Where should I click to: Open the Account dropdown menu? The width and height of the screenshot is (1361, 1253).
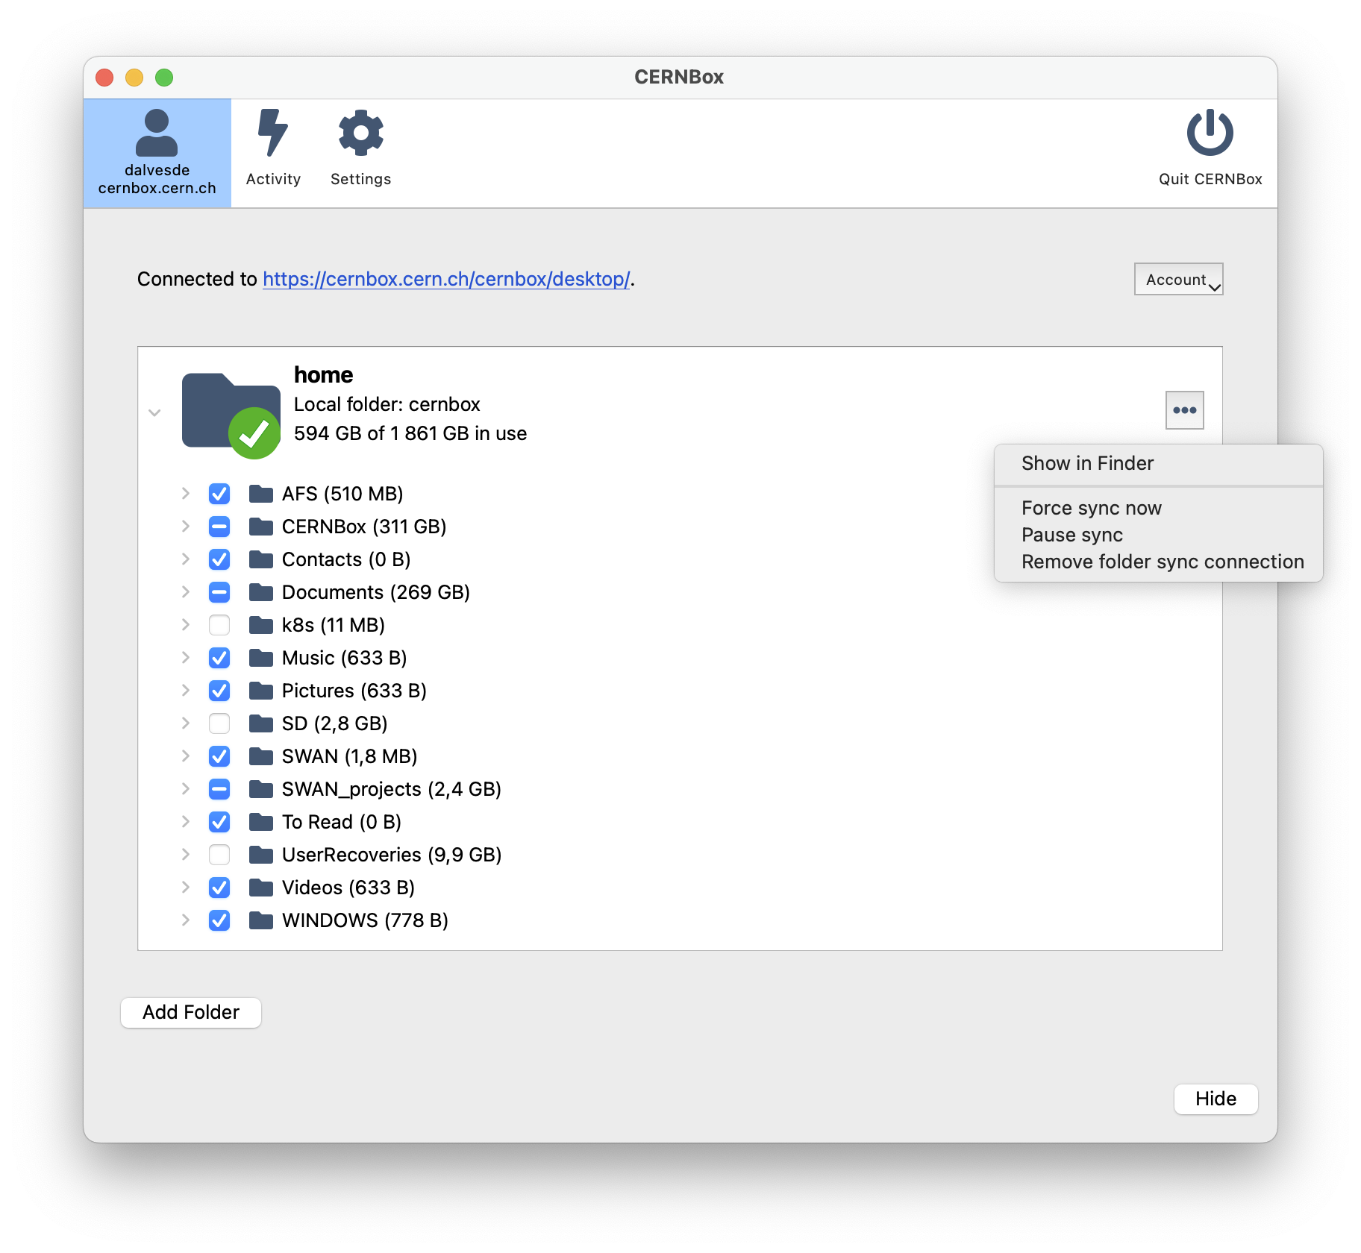coord(1178,280)
